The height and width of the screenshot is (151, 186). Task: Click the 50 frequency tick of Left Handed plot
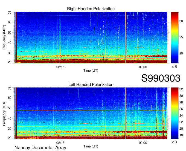point(10,108)
